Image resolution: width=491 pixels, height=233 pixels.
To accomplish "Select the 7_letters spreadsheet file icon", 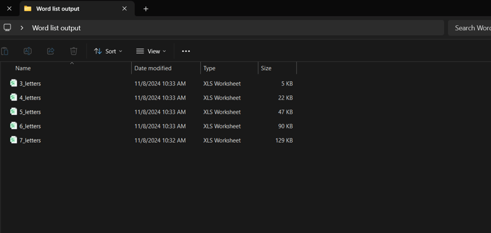I will pyautogui.click(x=14, y=140).
